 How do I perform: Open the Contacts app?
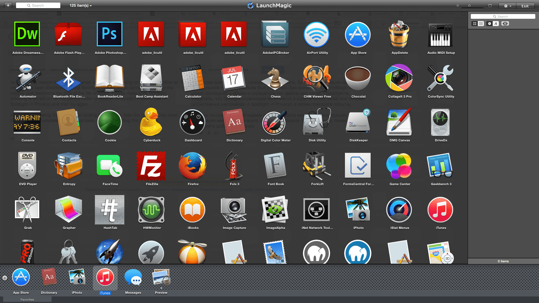[68, 122]
